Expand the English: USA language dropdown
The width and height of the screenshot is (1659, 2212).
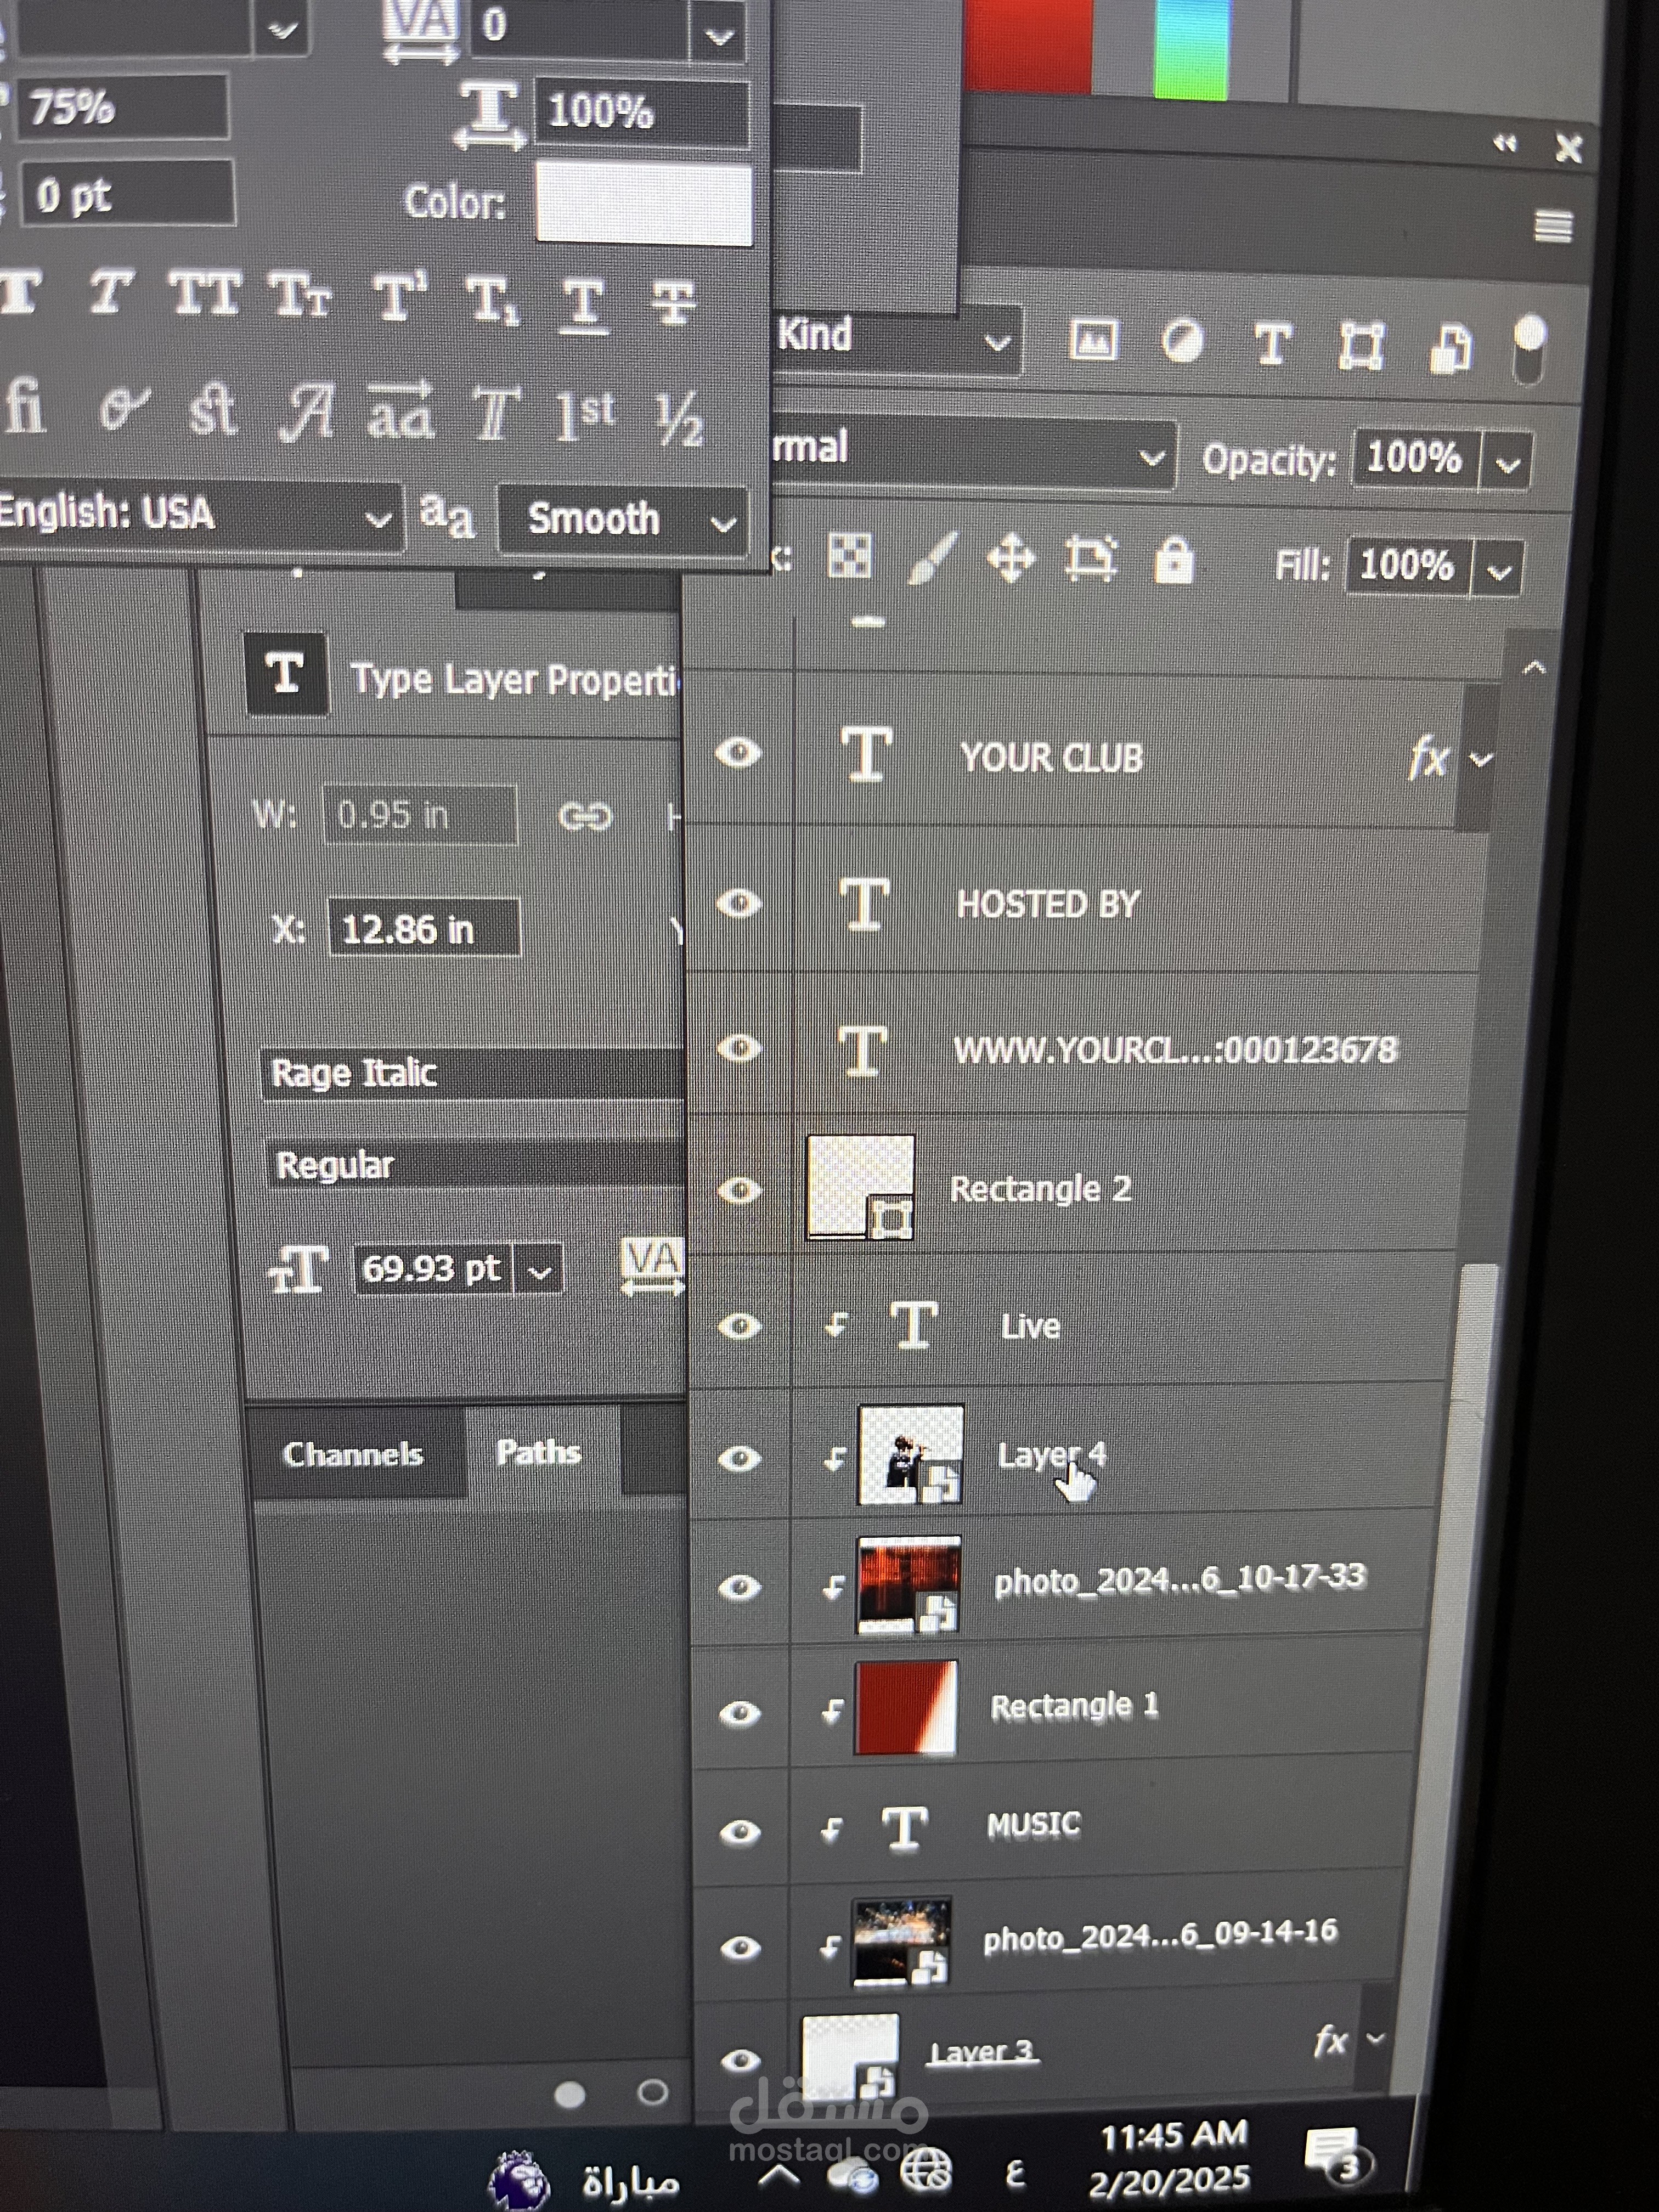tap(200, 516)
